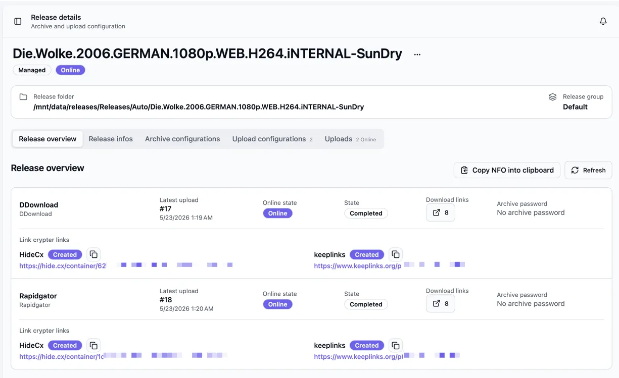Click the DDownload Completed state badge
Screen dimensions: 619x378
point(366,213)
